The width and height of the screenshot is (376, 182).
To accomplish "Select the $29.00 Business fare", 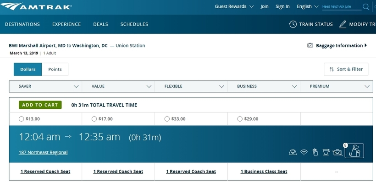I will 240,119.
